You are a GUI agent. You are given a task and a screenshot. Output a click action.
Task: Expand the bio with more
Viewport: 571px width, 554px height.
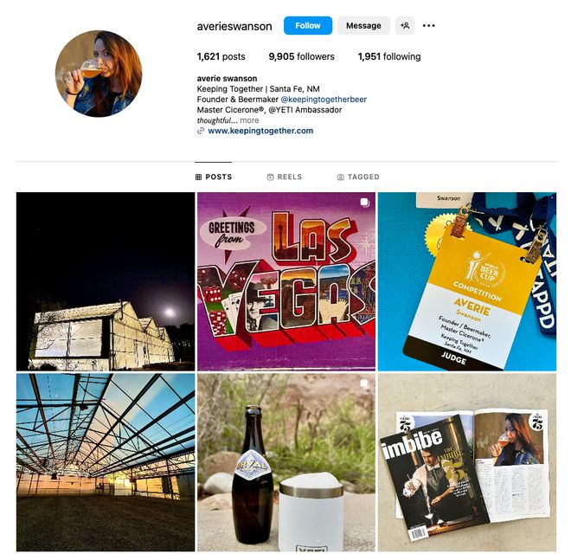(x=249, y=120)
